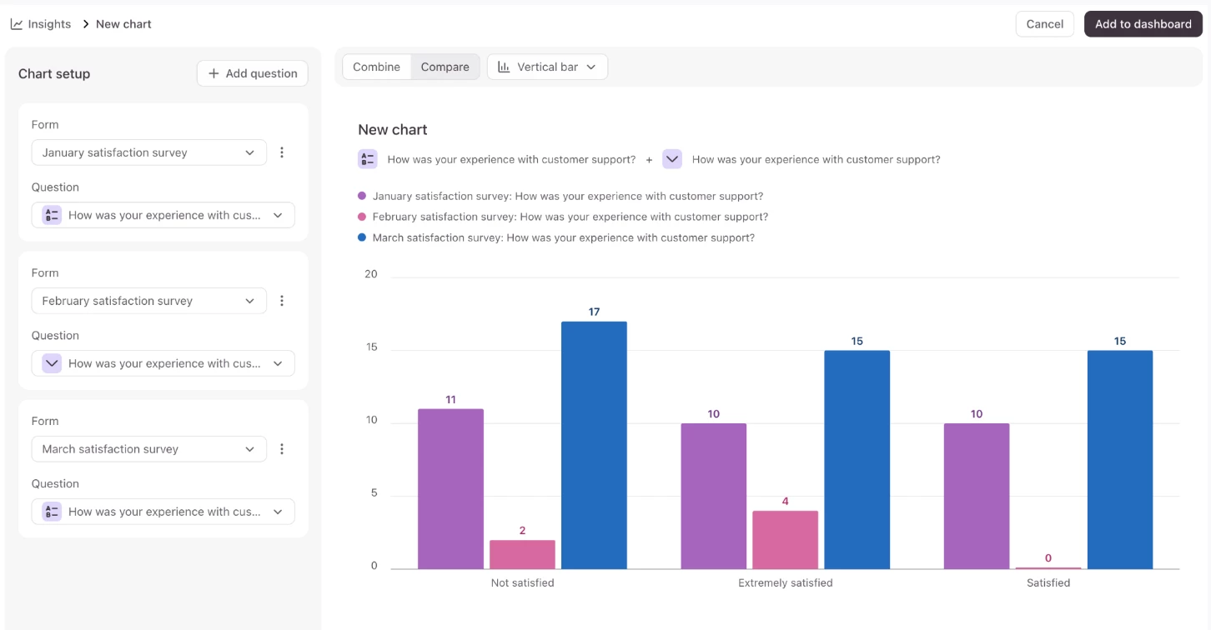Click the multiple-choice icon in chart subtitle

(368, 159)
